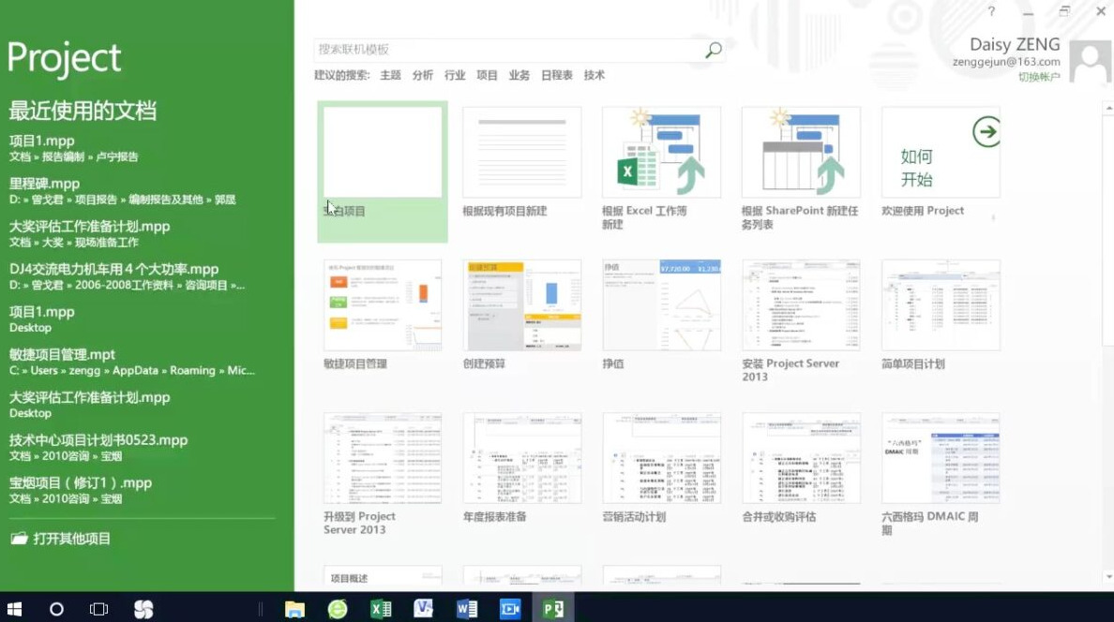Choose 升级到 Project Server 2013 template
This screenshot has width=1114, height=622.
(383, 474)
